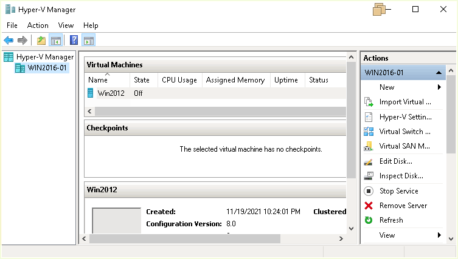This screenshot has height=259, width=458.
Task: Click the Back arrow in the toolbar
Action: 9,41
